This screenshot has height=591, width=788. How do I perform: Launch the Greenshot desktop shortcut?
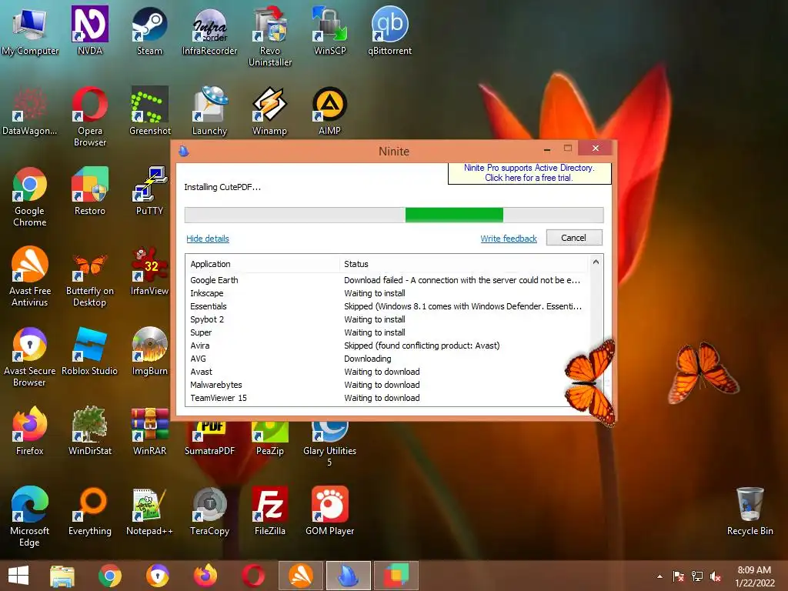click(x=150, y=111)
